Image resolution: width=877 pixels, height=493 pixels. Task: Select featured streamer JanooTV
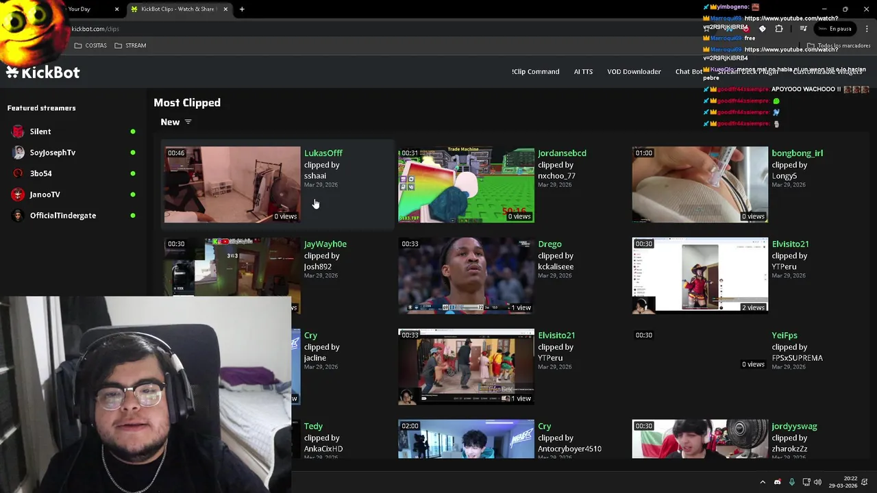(x=73, y=194)
